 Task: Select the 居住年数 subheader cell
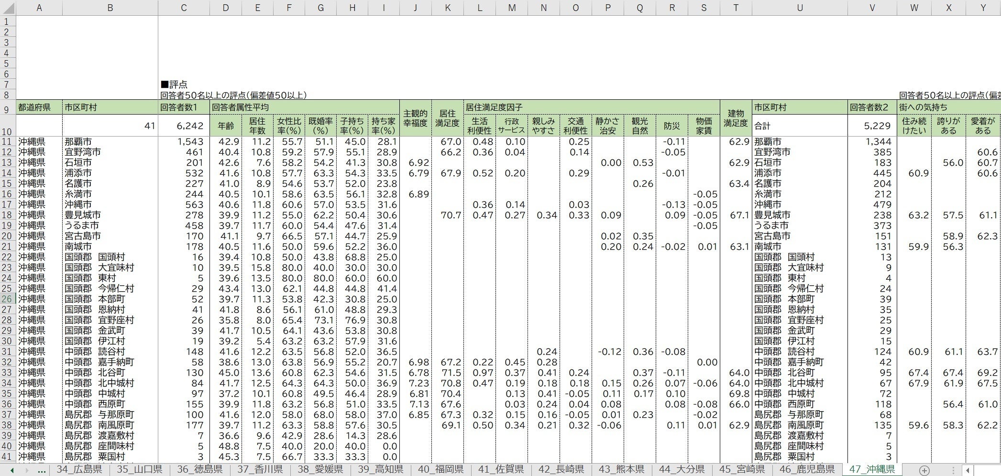257,126
